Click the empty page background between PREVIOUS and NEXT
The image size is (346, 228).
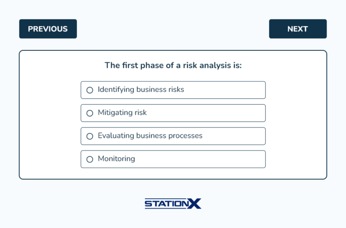click(173, 29)
